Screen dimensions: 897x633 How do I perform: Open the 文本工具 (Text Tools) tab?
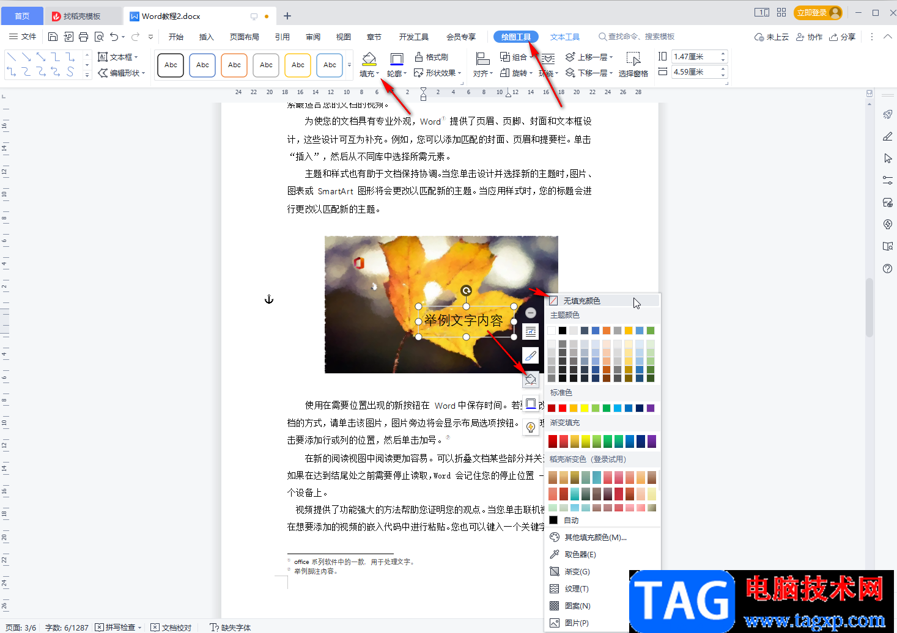[565, 37]
